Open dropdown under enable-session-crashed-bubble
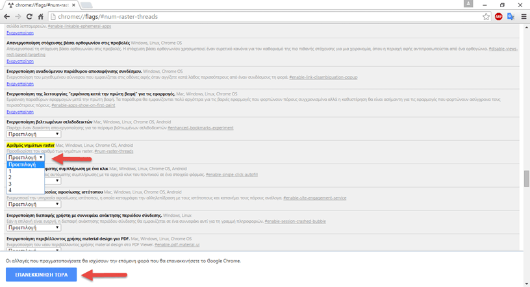The width and height of the screenshot is (530, 287). (x=34, y=227)
